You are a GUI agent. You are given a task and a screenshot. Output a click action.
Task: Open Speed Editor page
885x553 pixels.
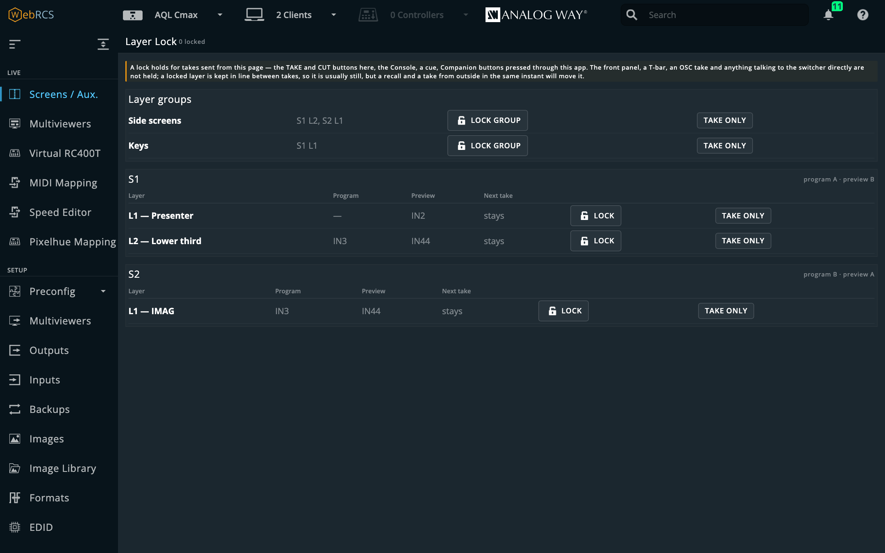[x=59, y=212]
